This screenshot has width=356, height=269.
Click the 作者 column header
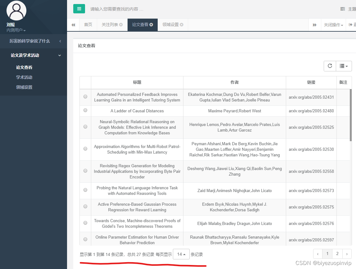(235, 83)
